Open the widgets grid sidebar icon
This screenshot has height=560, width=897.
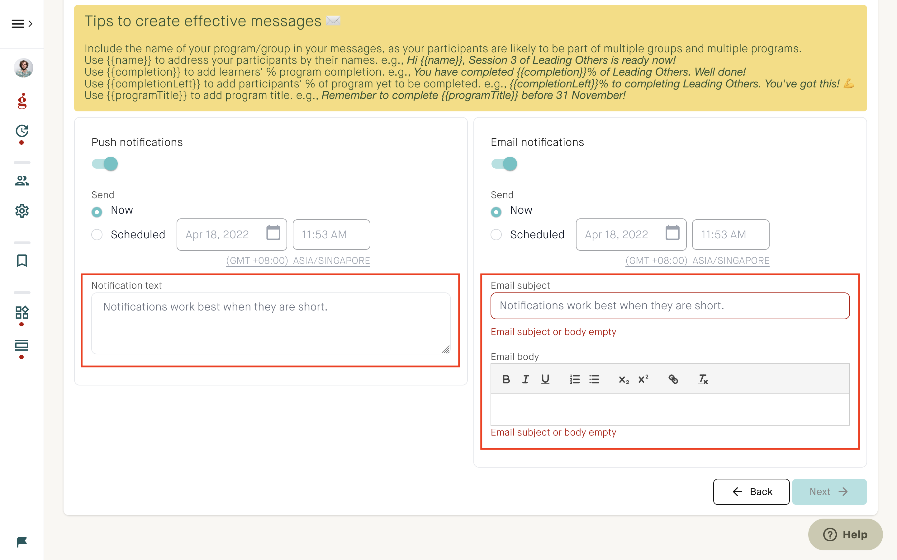22,313
